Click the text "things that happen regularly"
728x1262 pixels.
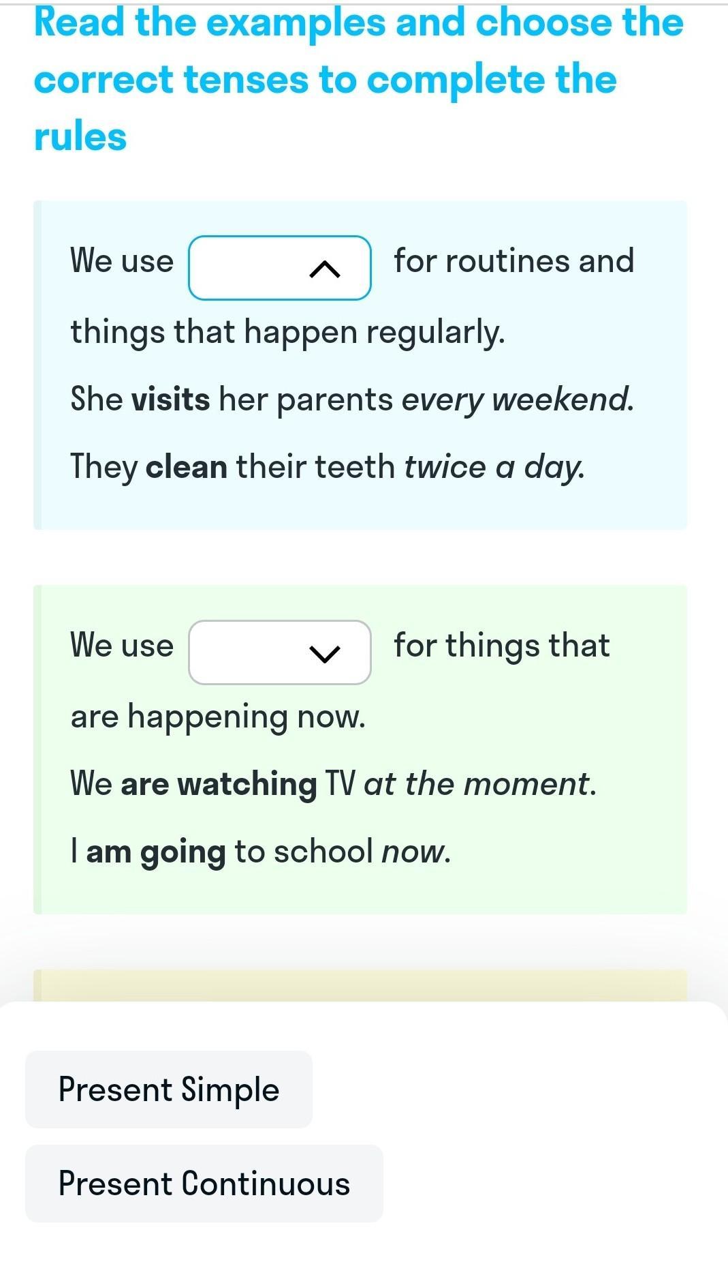[x=287, y=332]
